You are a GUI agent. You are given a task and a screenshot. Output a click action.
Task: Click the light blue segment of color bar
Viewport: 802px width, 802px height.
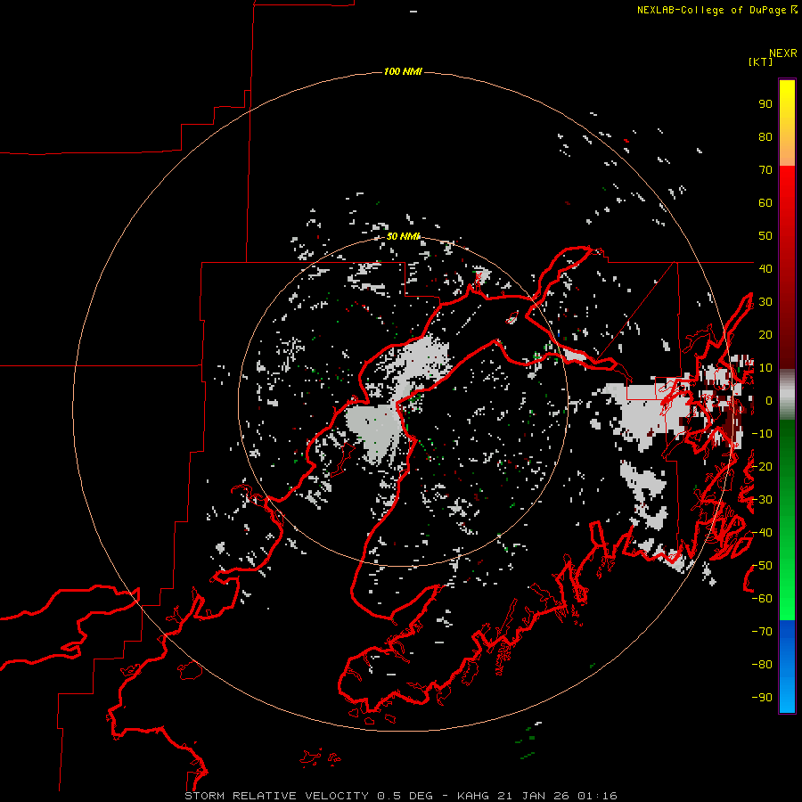[x=787, y=696]
